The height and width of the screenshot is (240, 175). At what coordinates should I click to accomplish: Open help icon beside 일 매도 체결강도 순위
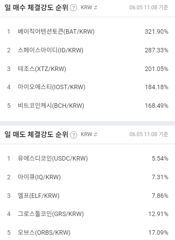point(74,135)
